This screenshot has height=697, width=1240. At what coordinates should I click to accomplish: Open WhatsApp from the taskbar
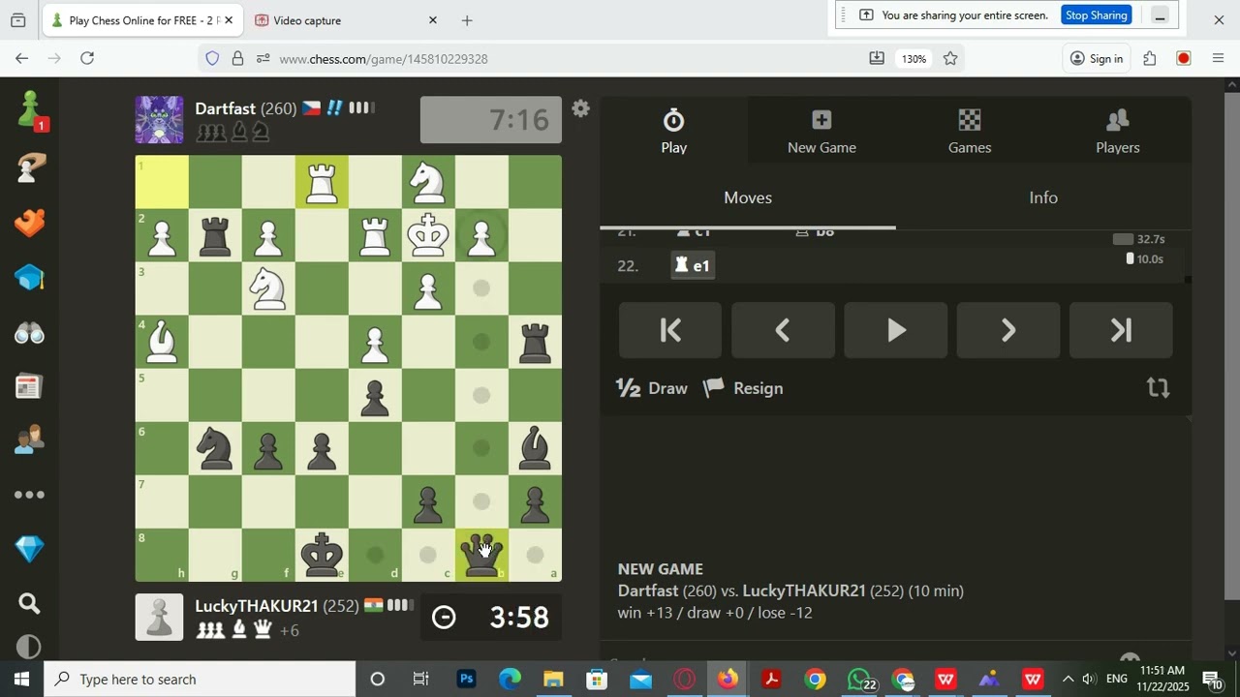(x=859, y=680)
